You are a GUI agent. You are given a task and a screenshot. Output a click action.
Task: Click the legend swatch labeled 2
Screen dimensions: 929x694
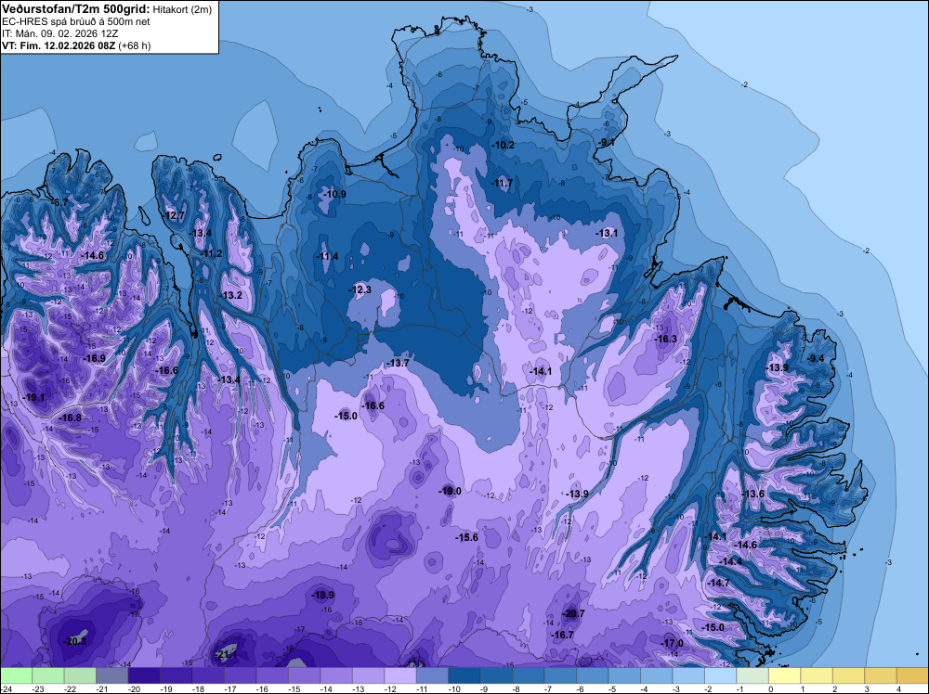[x=848, y=675]
